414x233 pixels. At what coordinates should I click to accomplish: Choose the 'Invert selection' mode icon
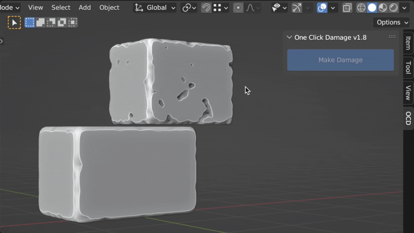(62, 22)
